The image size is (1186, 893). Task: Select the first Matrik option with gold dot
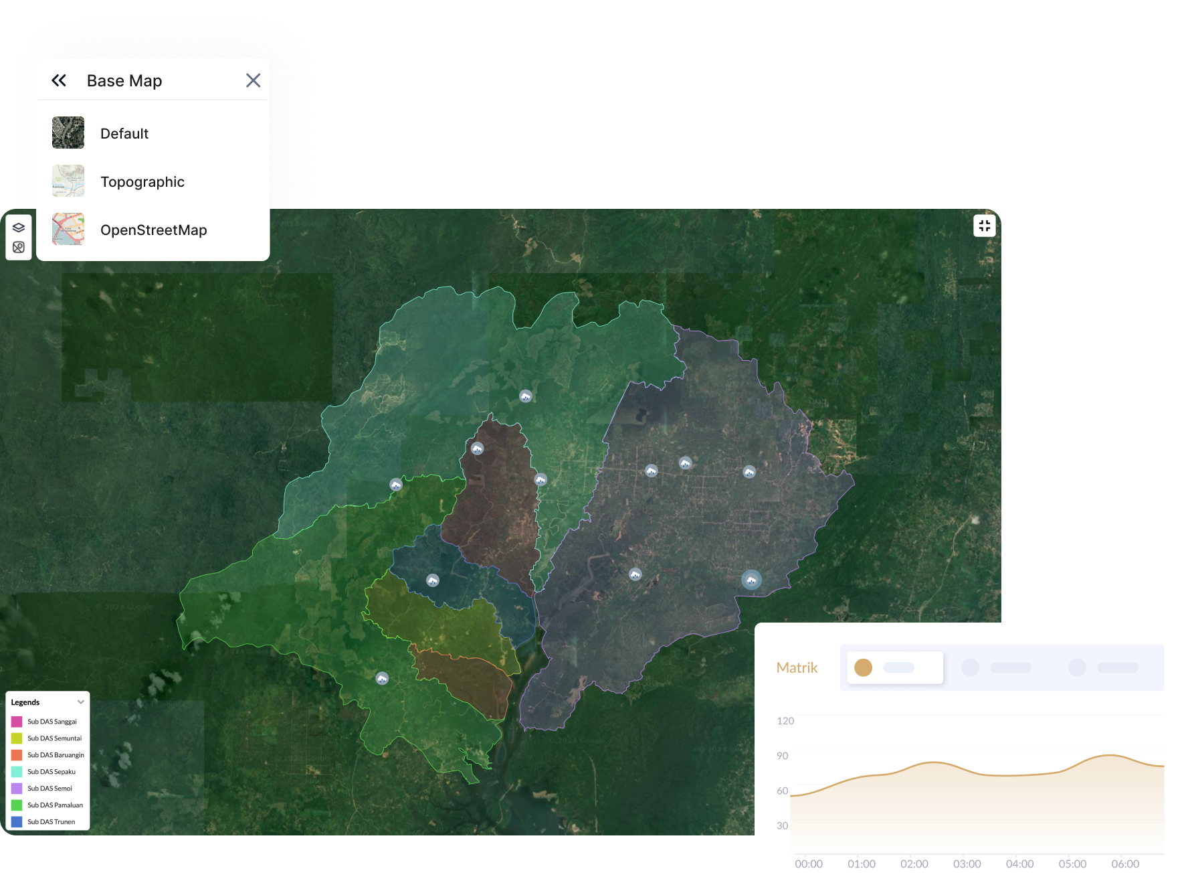[894, 667]
